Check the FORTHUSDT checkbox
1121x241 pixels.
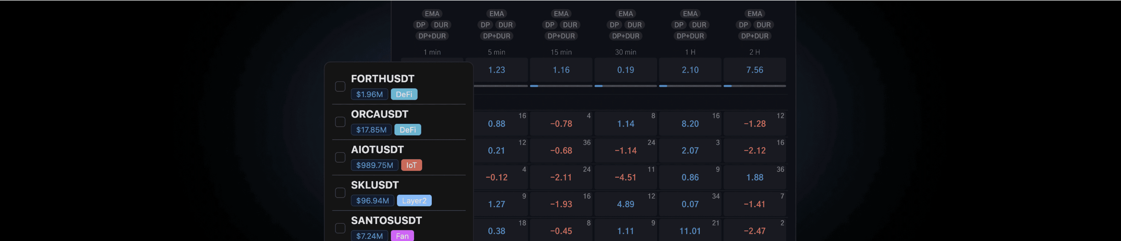click(x=340, y=87)
